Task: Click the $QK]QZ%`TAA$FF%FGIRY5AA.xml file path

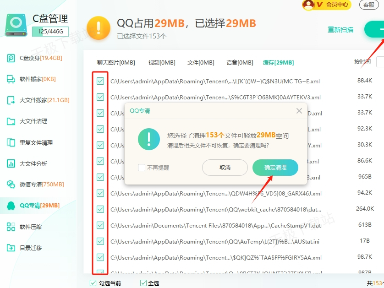Action: click(216, 258)
